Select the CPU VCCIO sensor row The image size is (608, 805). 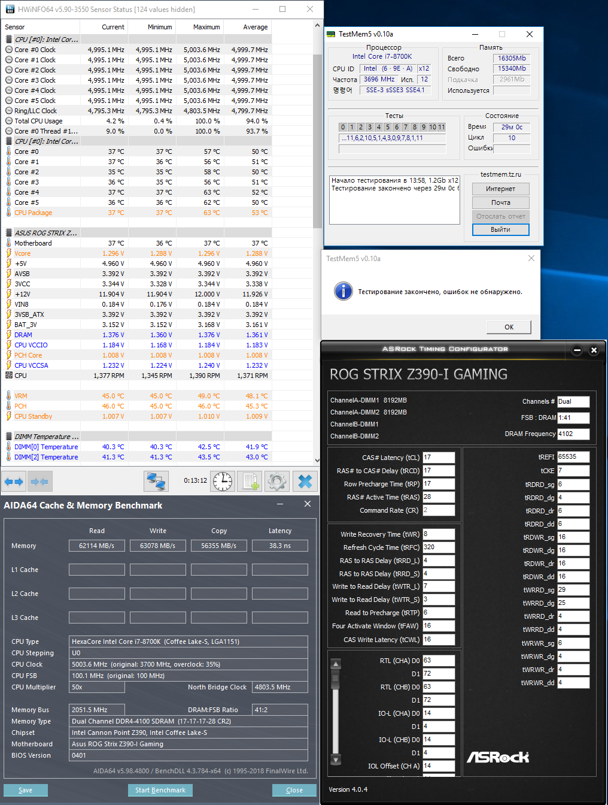[136, 345]
